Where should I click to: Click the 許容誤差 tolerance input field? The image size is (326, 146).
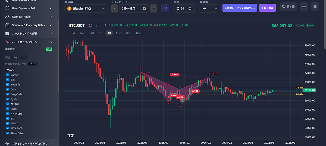[33, 64]
